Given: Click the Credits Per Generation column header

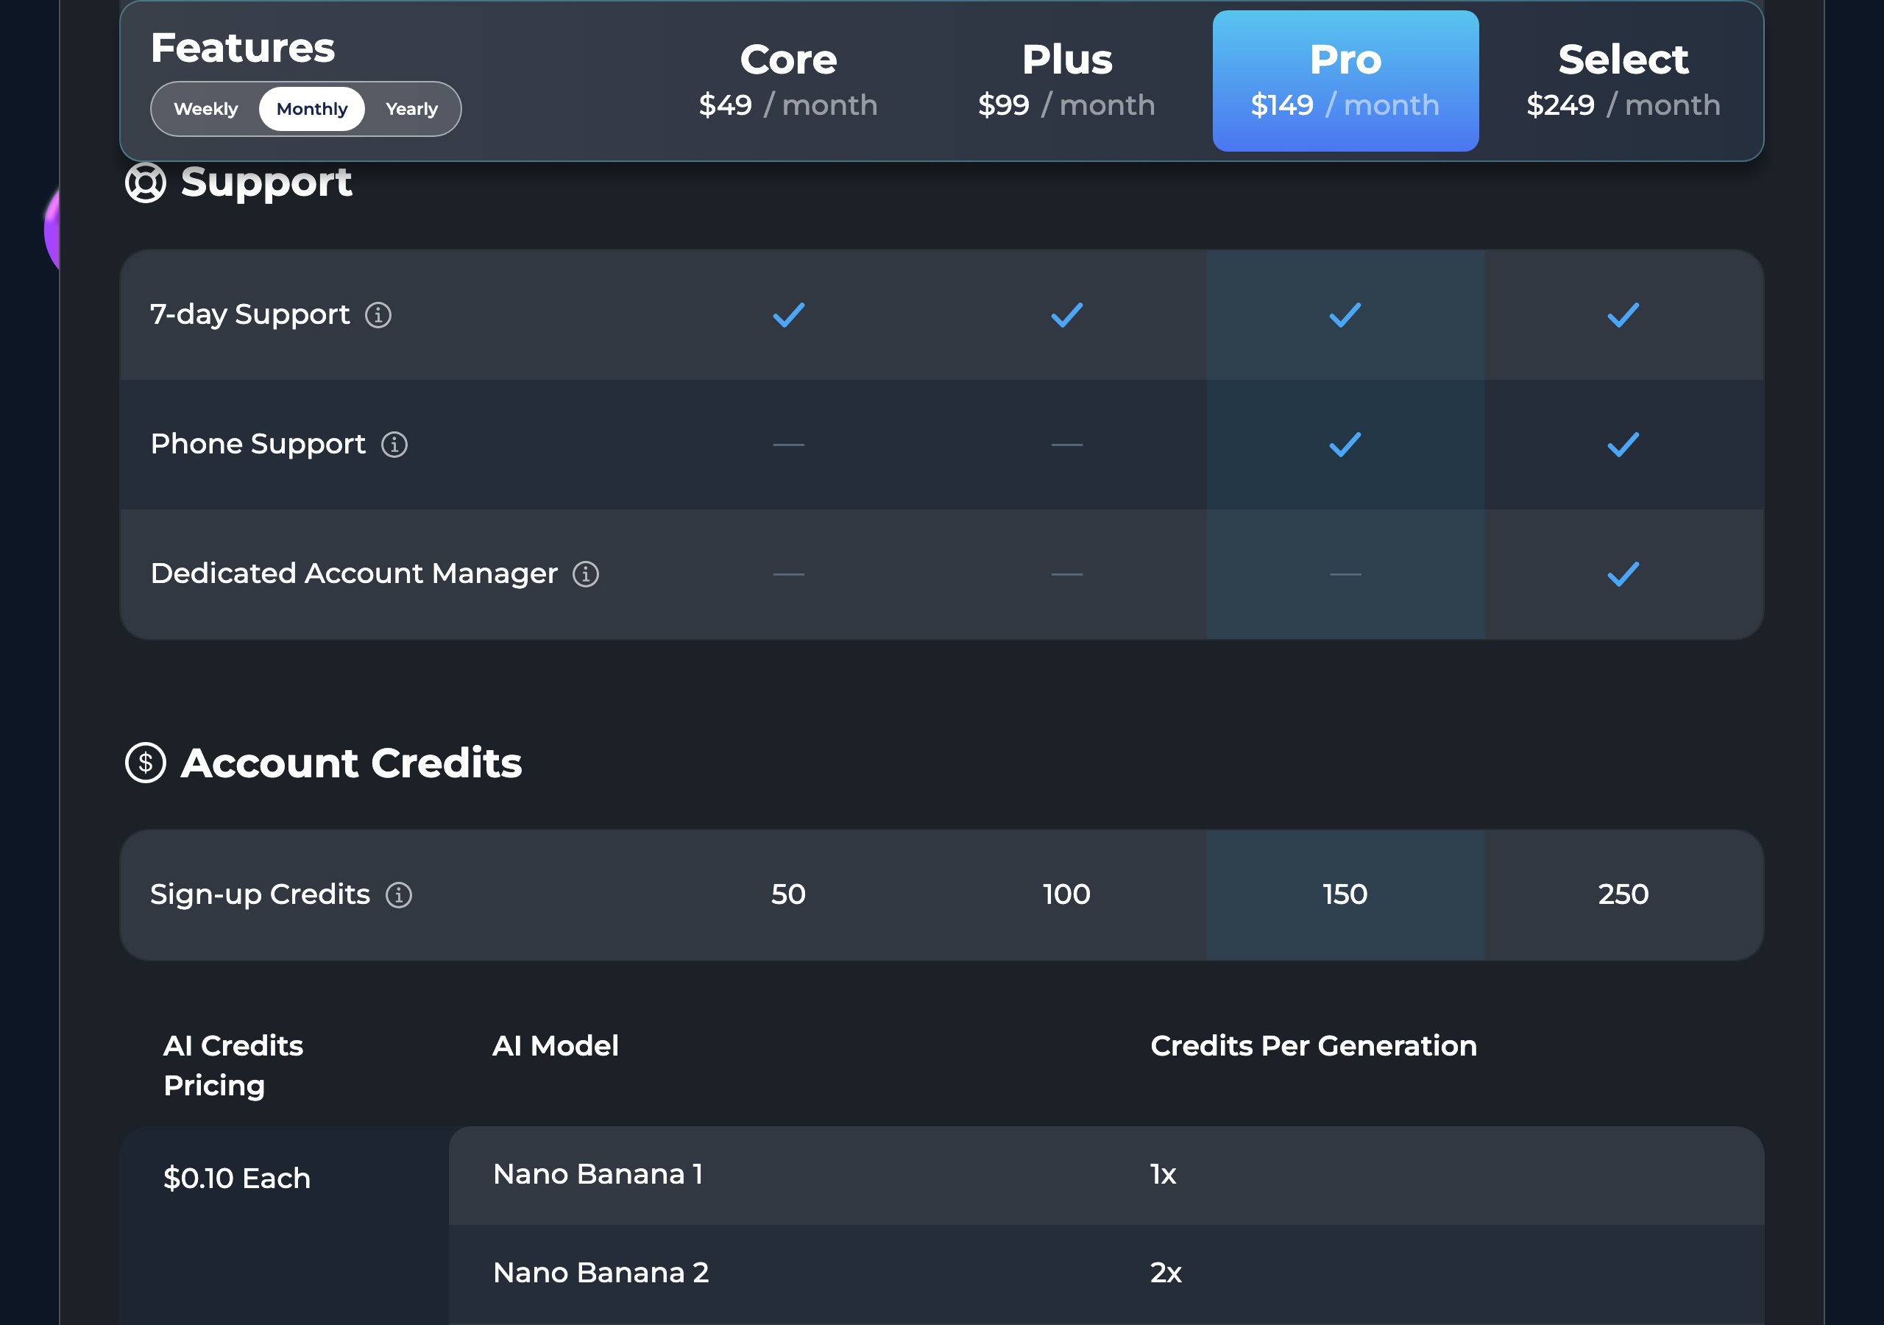Looking at the screenshot, I should pyautogui.click(x=1314, y=1047).
